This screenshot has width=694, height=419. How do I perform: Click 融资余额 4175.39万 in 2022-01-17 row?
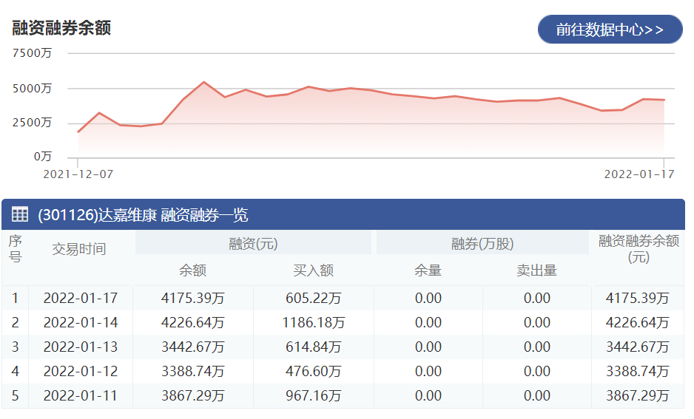192,298
